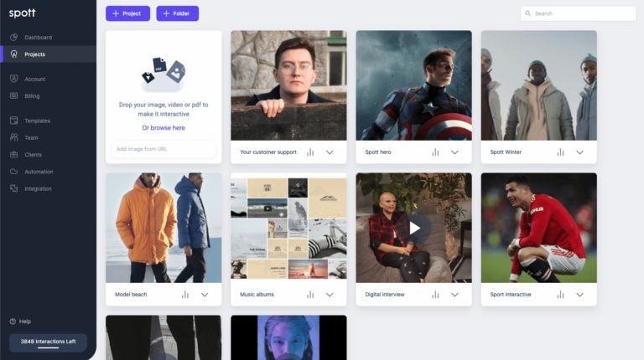Focus the Add image from URL field
Viewport: 644px width, 360px height.
pyautogui.click(x=164, y=149)
